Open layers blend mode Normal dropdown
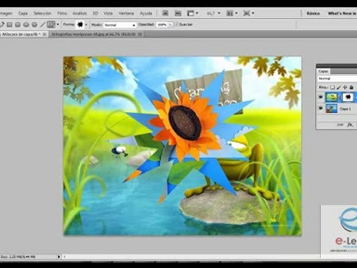The height and width of the screenshot is (268, 357). pos(337,79)
